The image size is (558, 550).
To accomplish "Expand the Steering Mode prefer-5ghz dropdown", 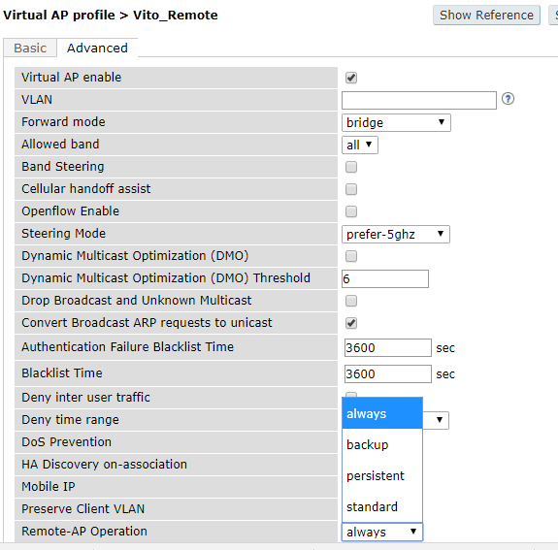I will 396,235.
